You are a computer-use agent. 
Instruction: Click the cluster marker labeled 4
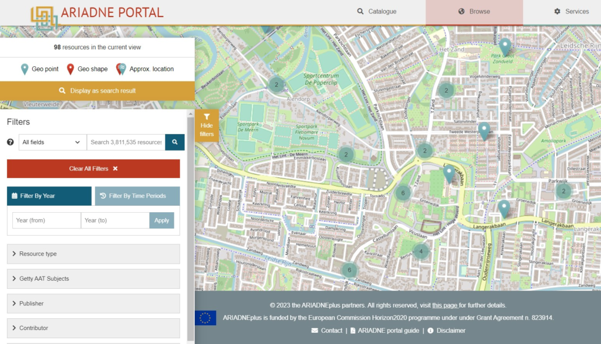[420, 252]
